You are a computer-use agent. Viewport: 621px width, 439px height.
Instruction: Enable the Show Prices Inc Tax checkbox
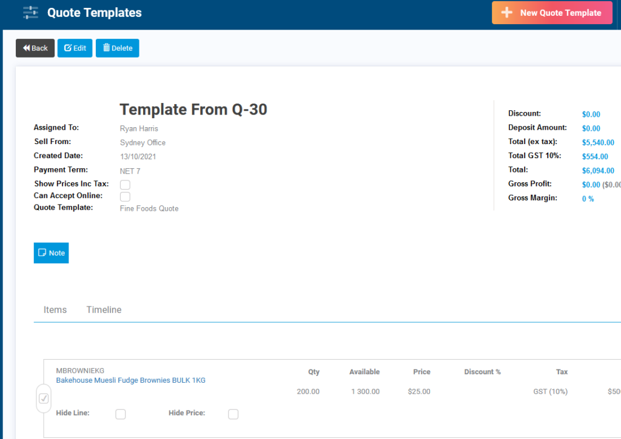(x=124, y=184)
